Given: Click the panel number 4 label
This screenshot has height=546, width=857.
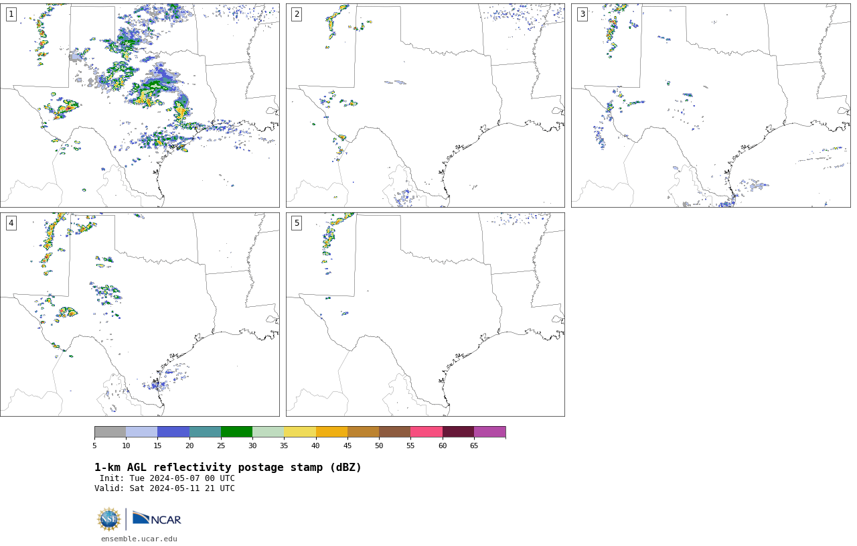Looking at the screenshot, I should [x=11, y=223].
